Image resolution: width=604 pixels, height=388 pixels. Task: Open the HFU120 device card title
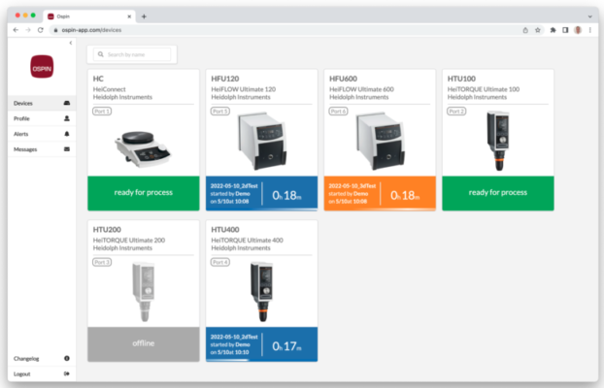click(225, 79)
